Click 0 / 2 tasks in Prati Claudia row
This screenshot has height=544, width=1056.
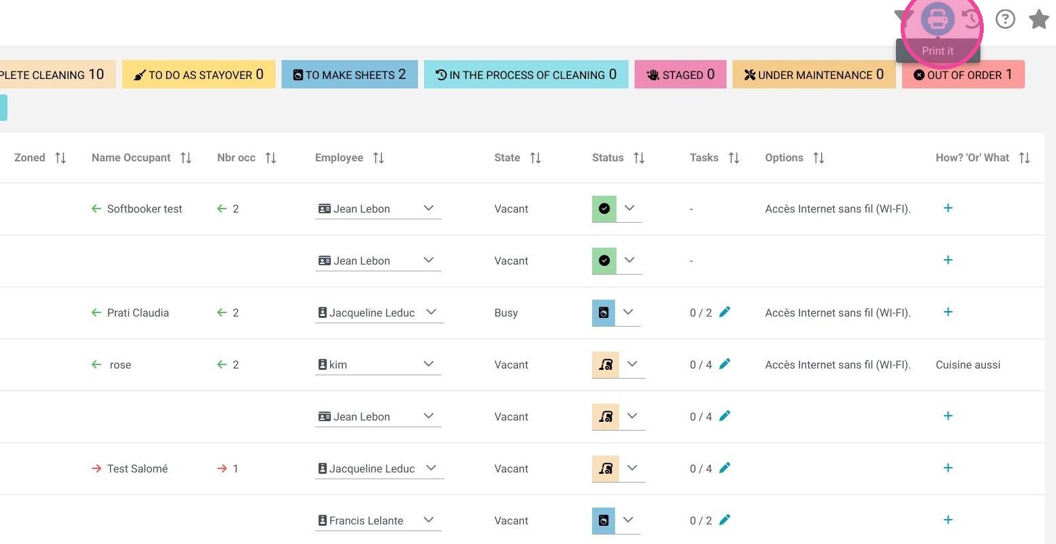click(701, 312)
